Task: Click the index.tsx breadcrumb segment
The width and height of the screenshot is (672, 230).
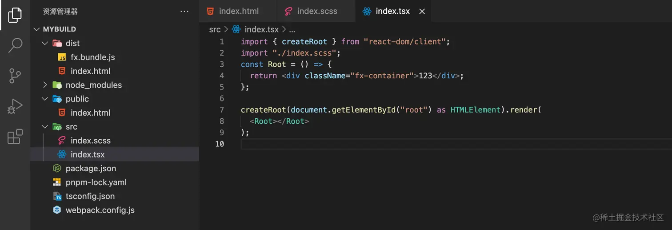Action: (262, 29)
